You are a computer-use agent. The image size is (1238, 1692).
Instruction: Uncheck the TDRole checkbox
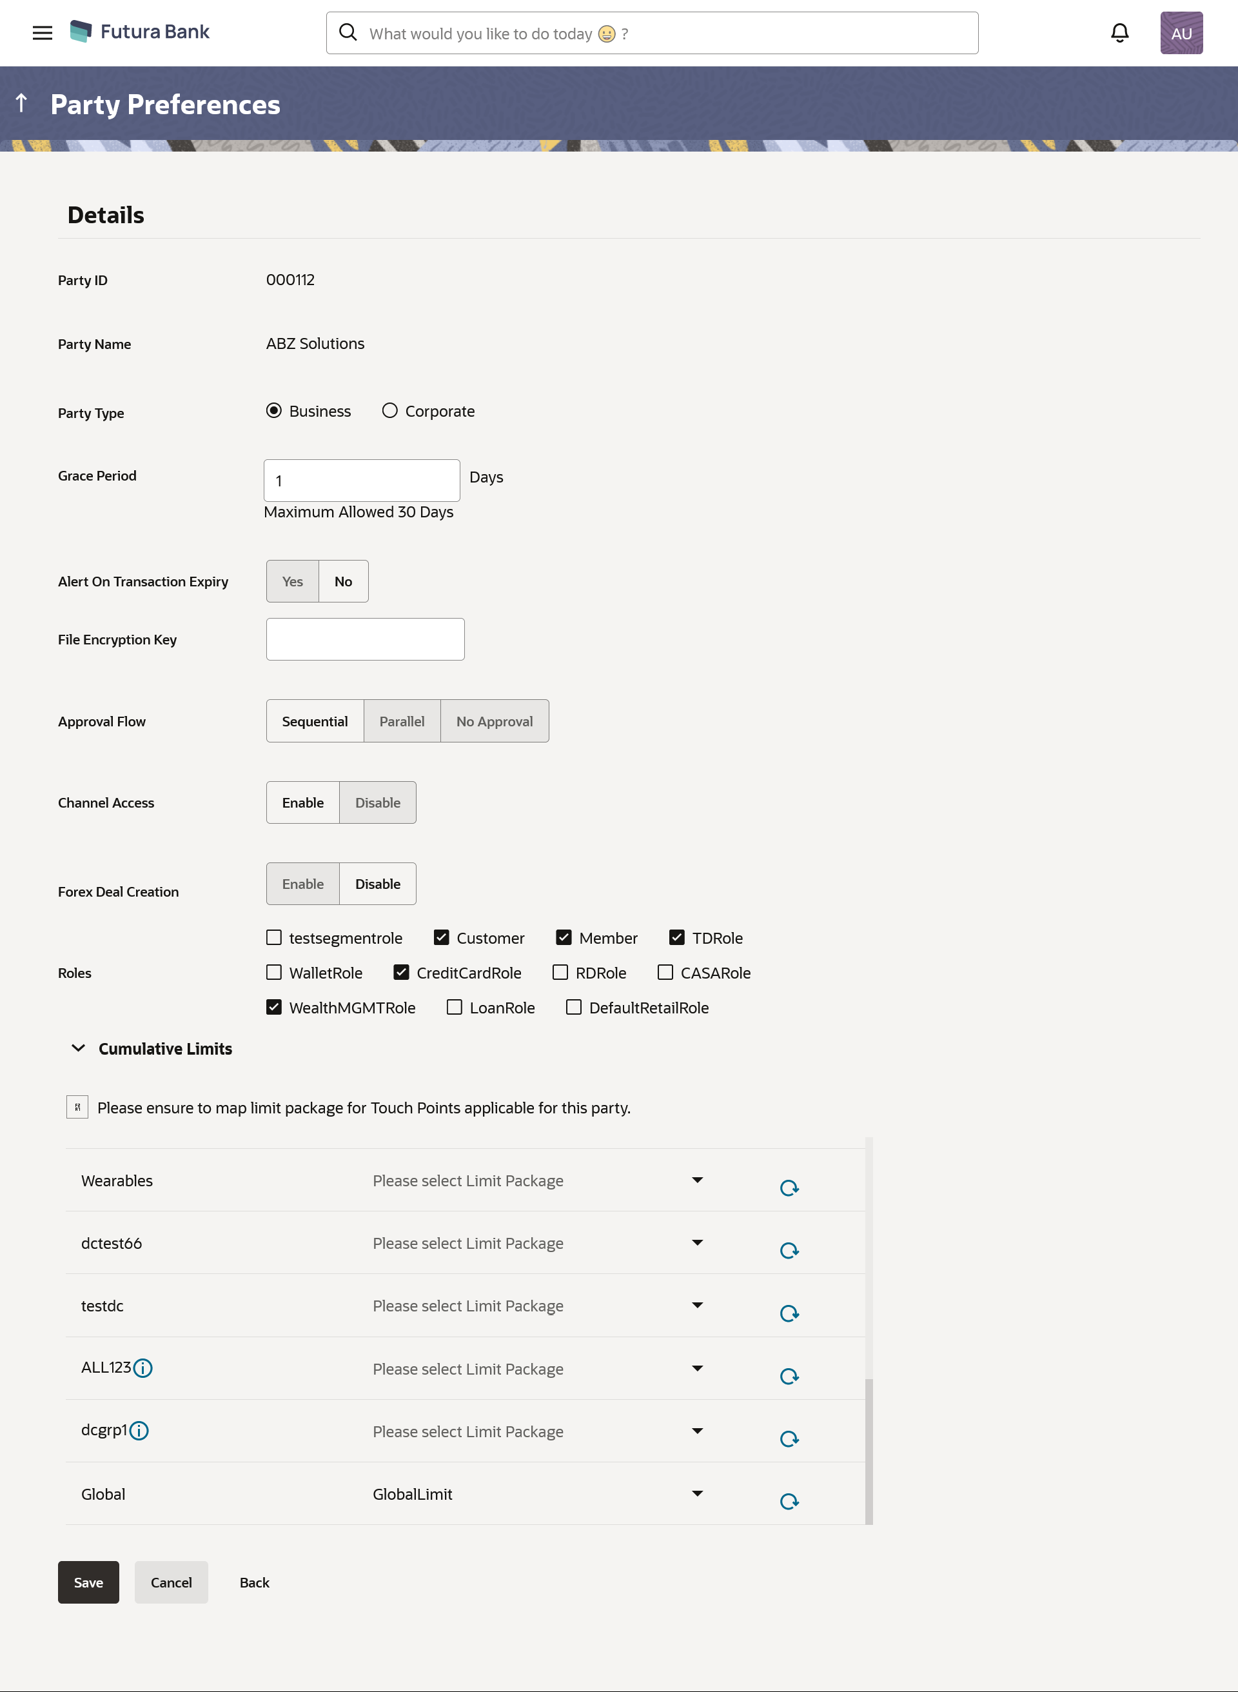pos(676,937)
